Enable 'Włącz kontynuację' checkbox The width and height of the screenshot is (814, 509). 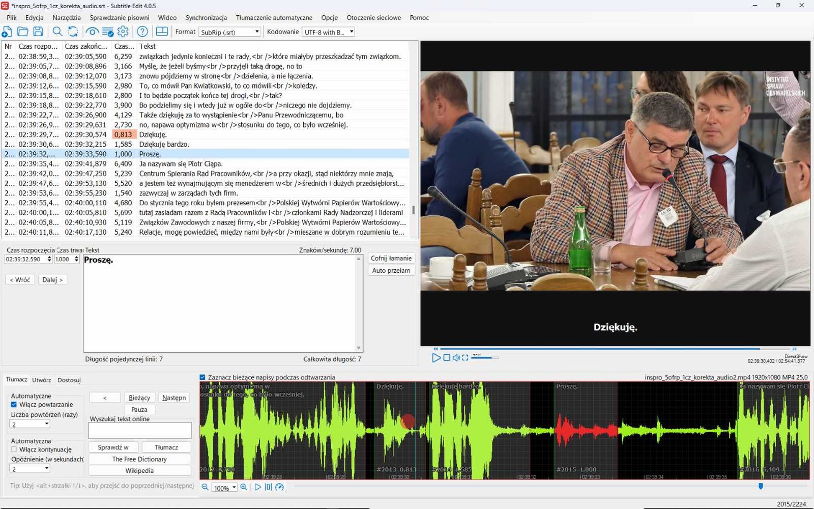click(x=14, y=449)
